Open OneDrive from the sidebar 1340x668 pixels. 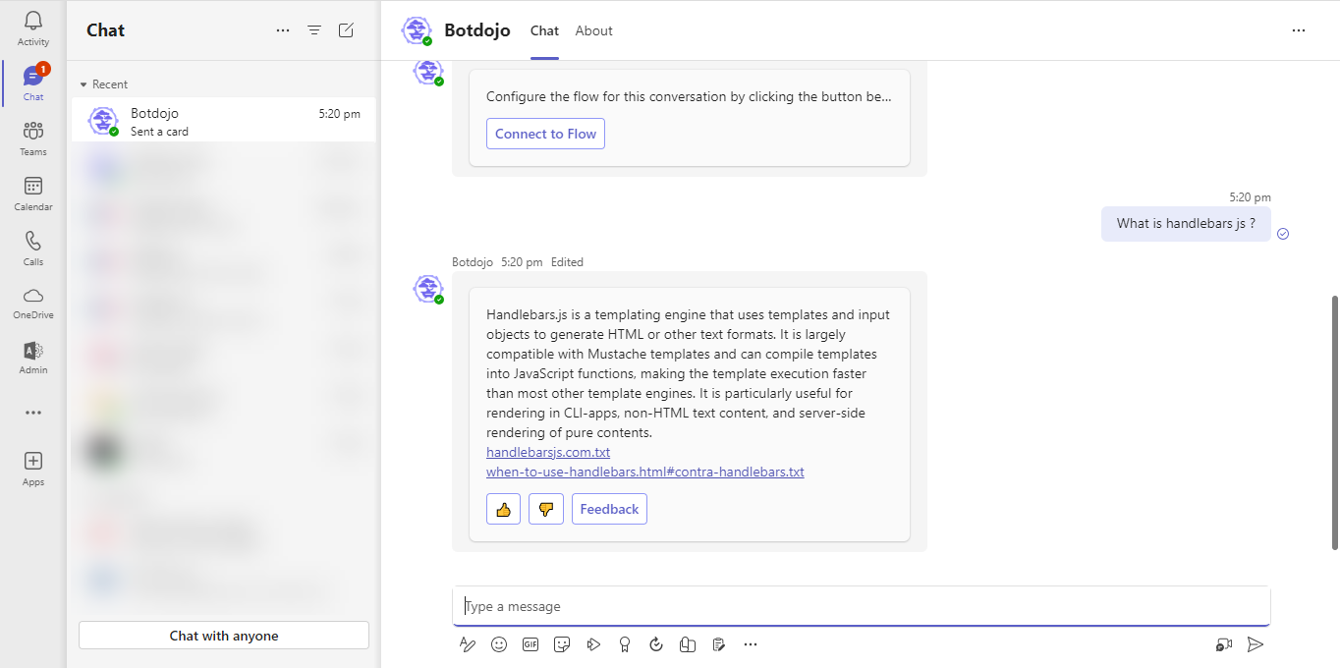point(33,304)
